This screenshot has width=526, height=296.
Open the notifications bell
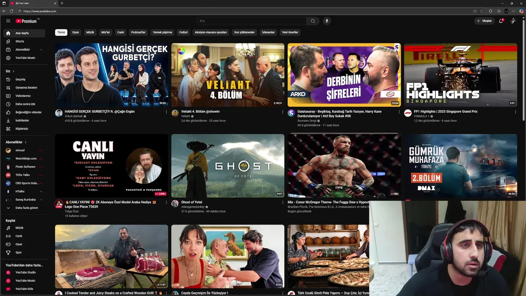[501, 21]
